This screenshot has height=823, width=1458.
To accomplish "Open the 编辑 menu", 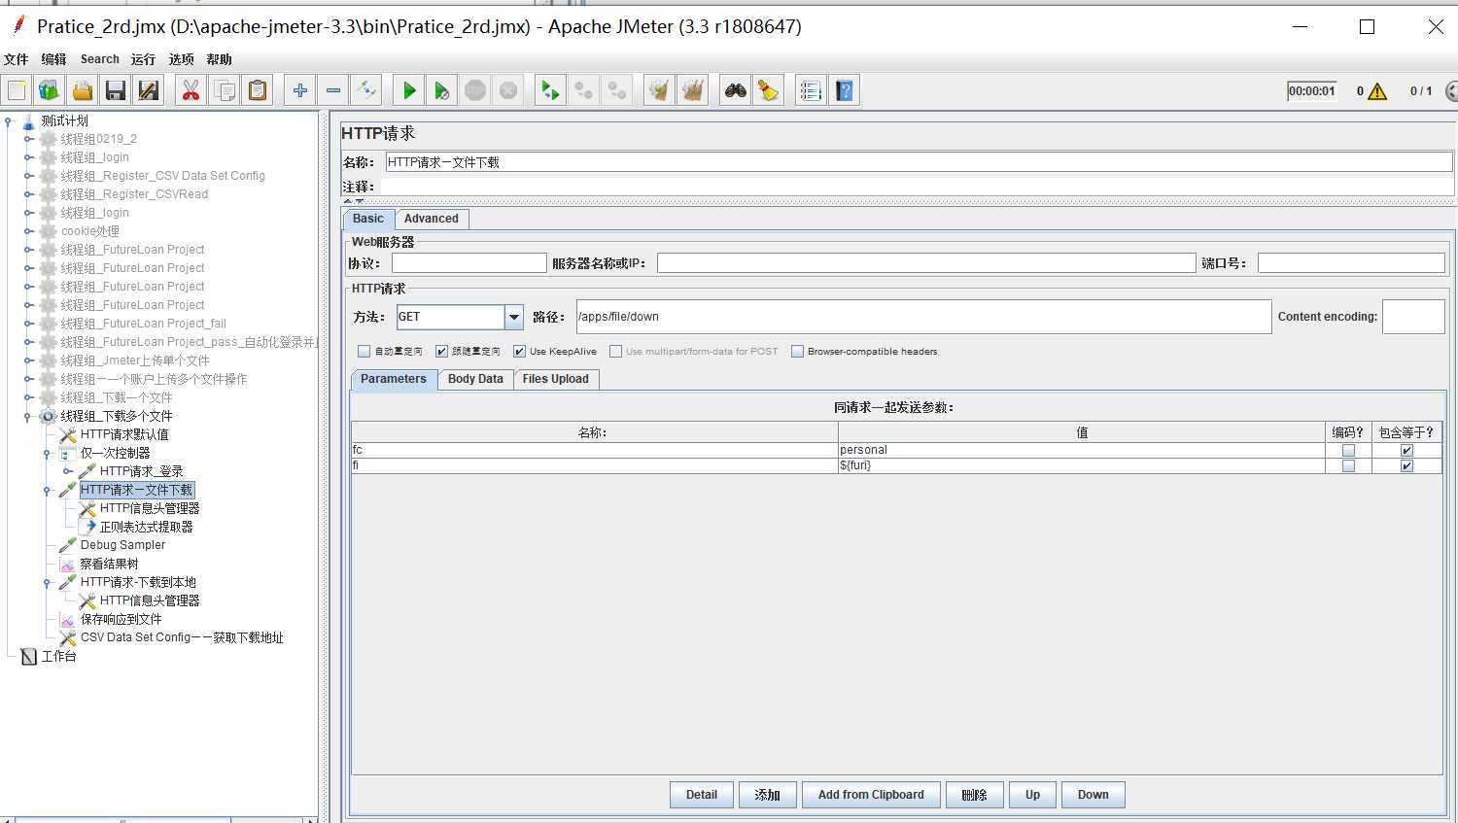I will click(54, 59).
